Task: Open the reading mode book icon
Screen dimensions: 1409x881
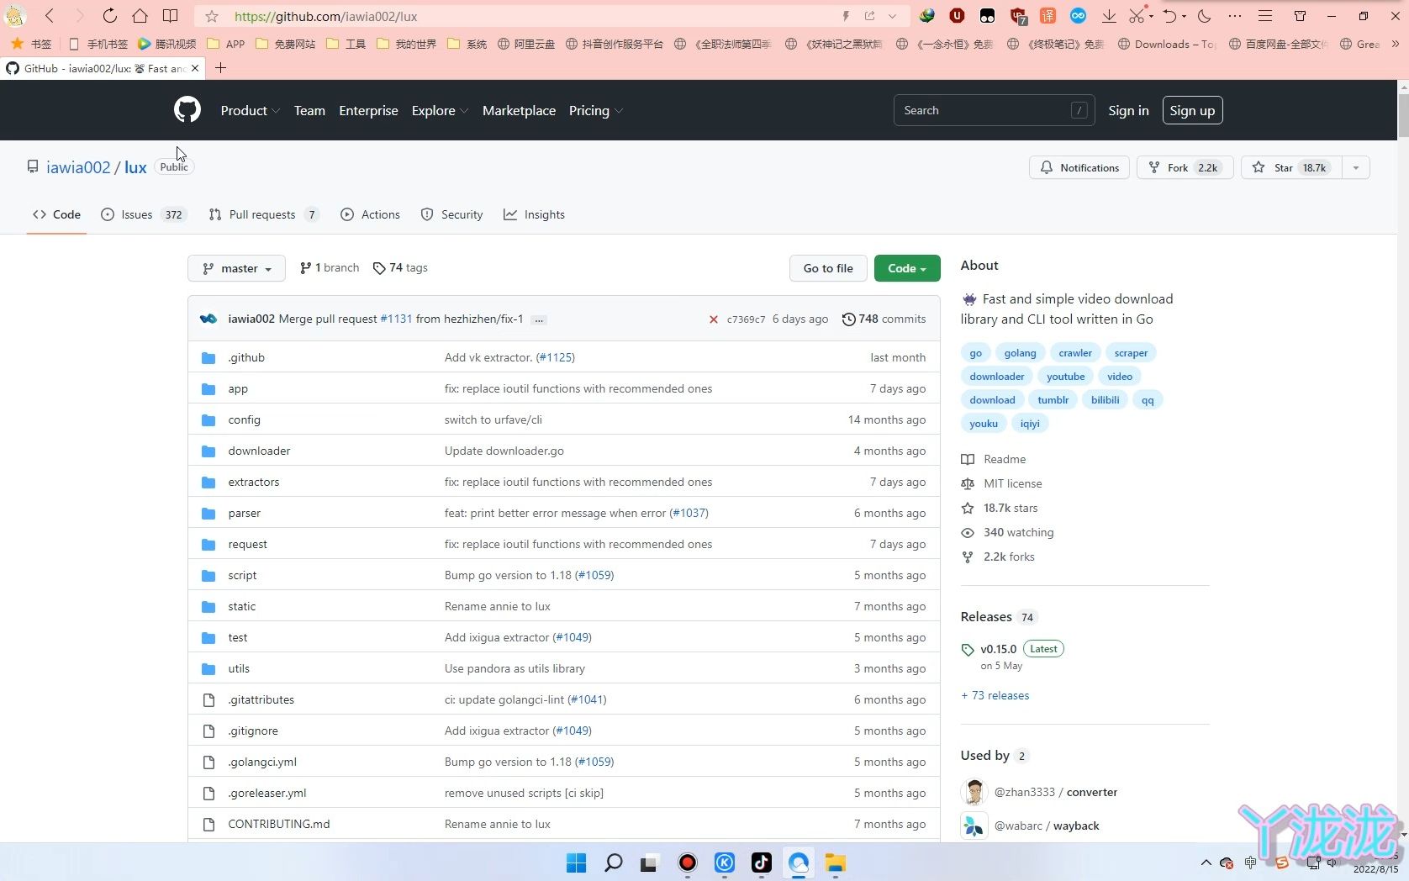Action: 170,16
